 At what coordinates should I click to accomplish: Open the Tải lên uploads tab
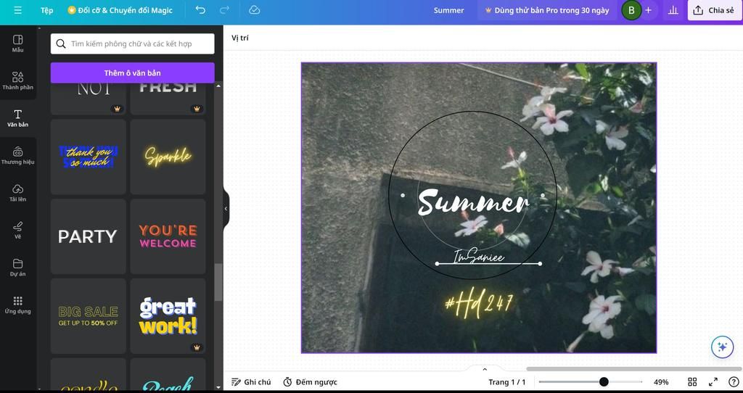pos(18,193)
